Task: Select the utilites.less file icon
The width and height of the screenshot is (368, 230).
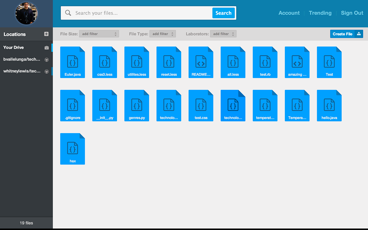Action: 137,62
